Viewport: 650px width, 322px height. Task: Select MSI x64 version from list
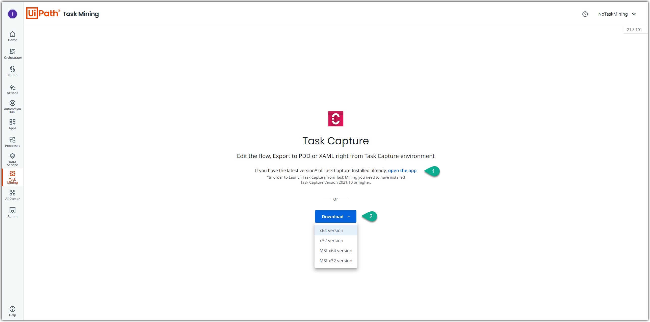point(336,250)
